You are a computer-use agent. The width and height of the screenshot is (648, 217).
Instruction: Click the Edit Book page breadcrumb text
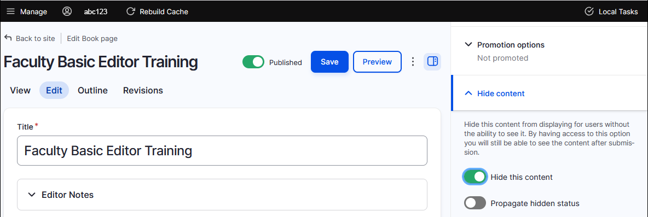92,38
